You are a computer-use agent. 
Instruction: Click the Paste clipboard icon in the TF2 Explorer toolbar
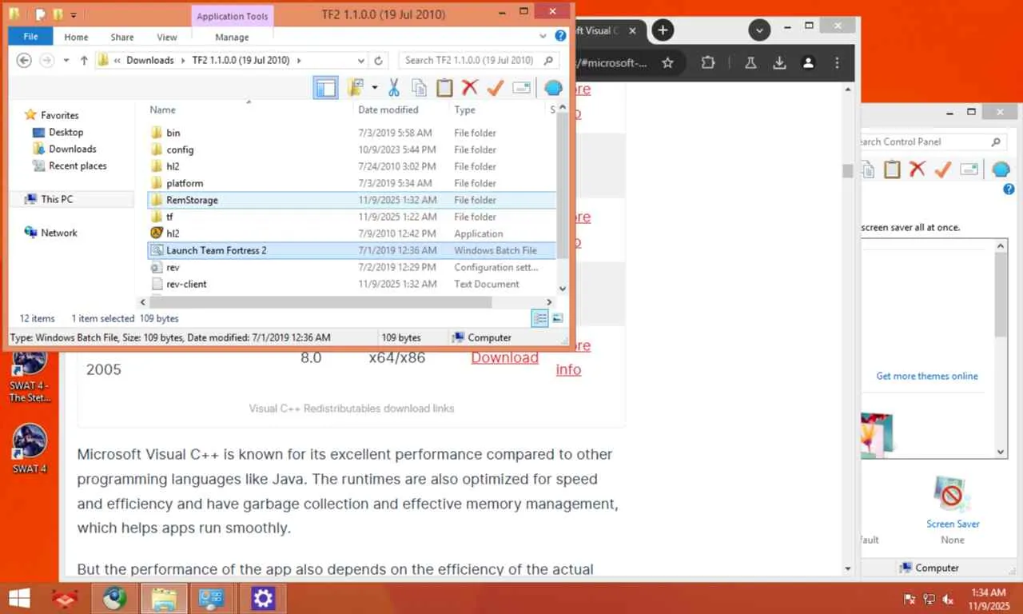(x=444, y=87)
